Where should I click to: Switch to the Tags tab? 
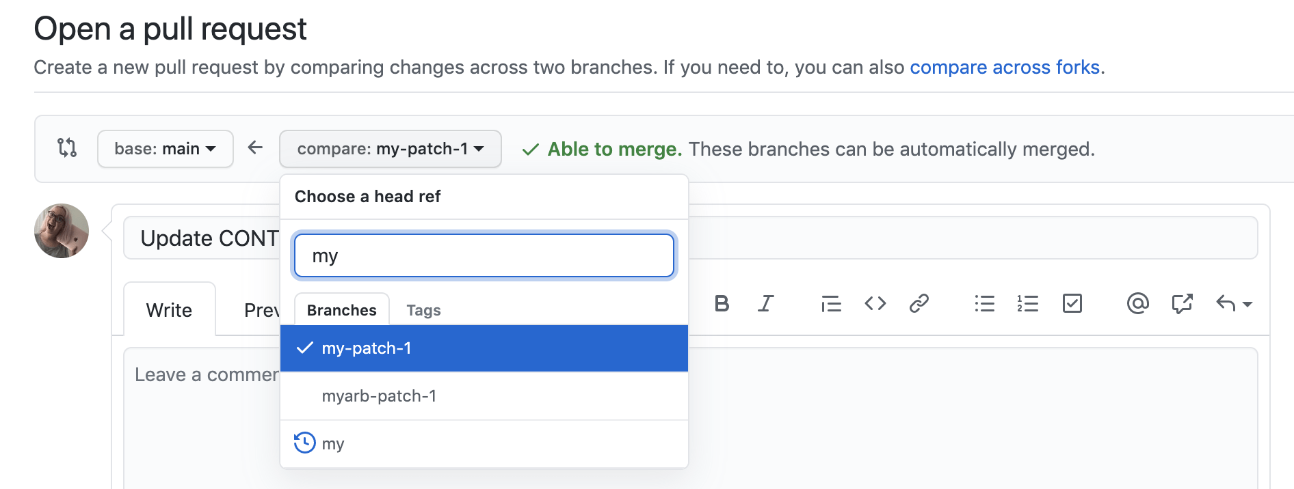(423, 310)
